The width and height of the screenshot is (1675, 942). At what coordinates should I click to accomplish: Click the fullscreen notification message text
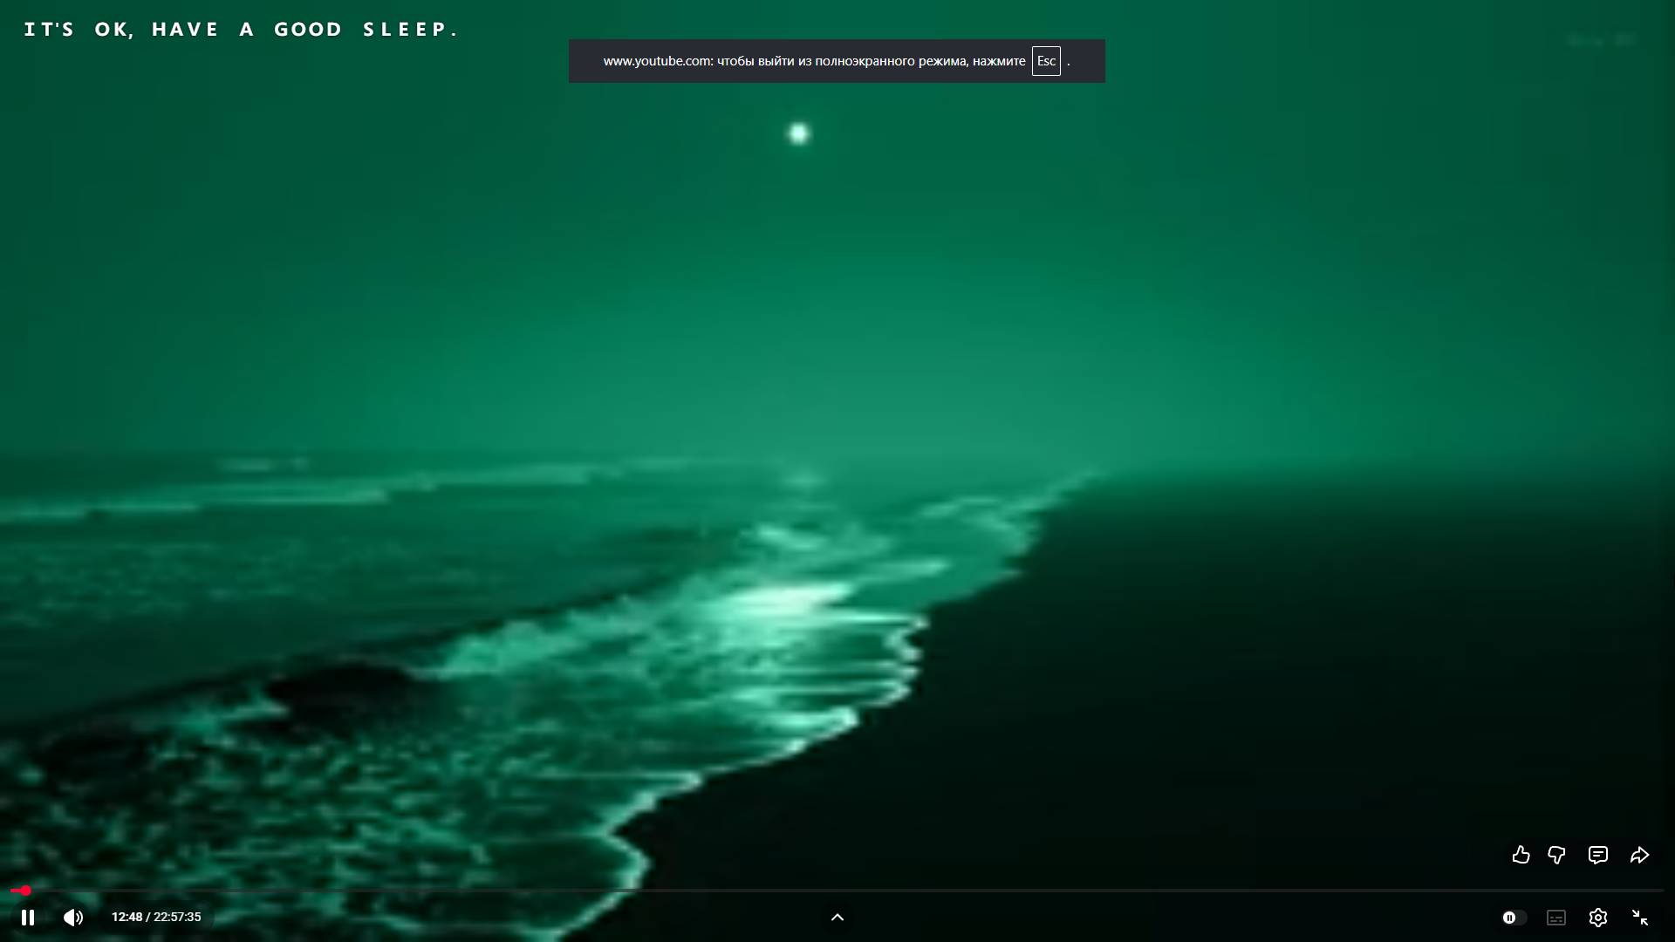pyautogui.click(x=813, y=61)
